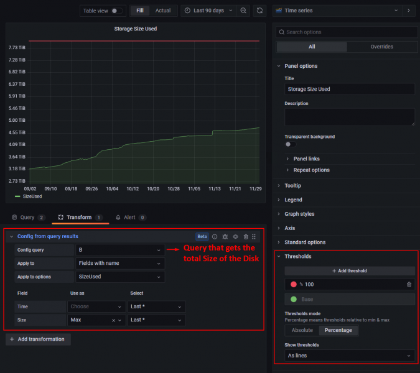
Task: Open the Time series visualization picker dropdown
Action: pos(337,11)
